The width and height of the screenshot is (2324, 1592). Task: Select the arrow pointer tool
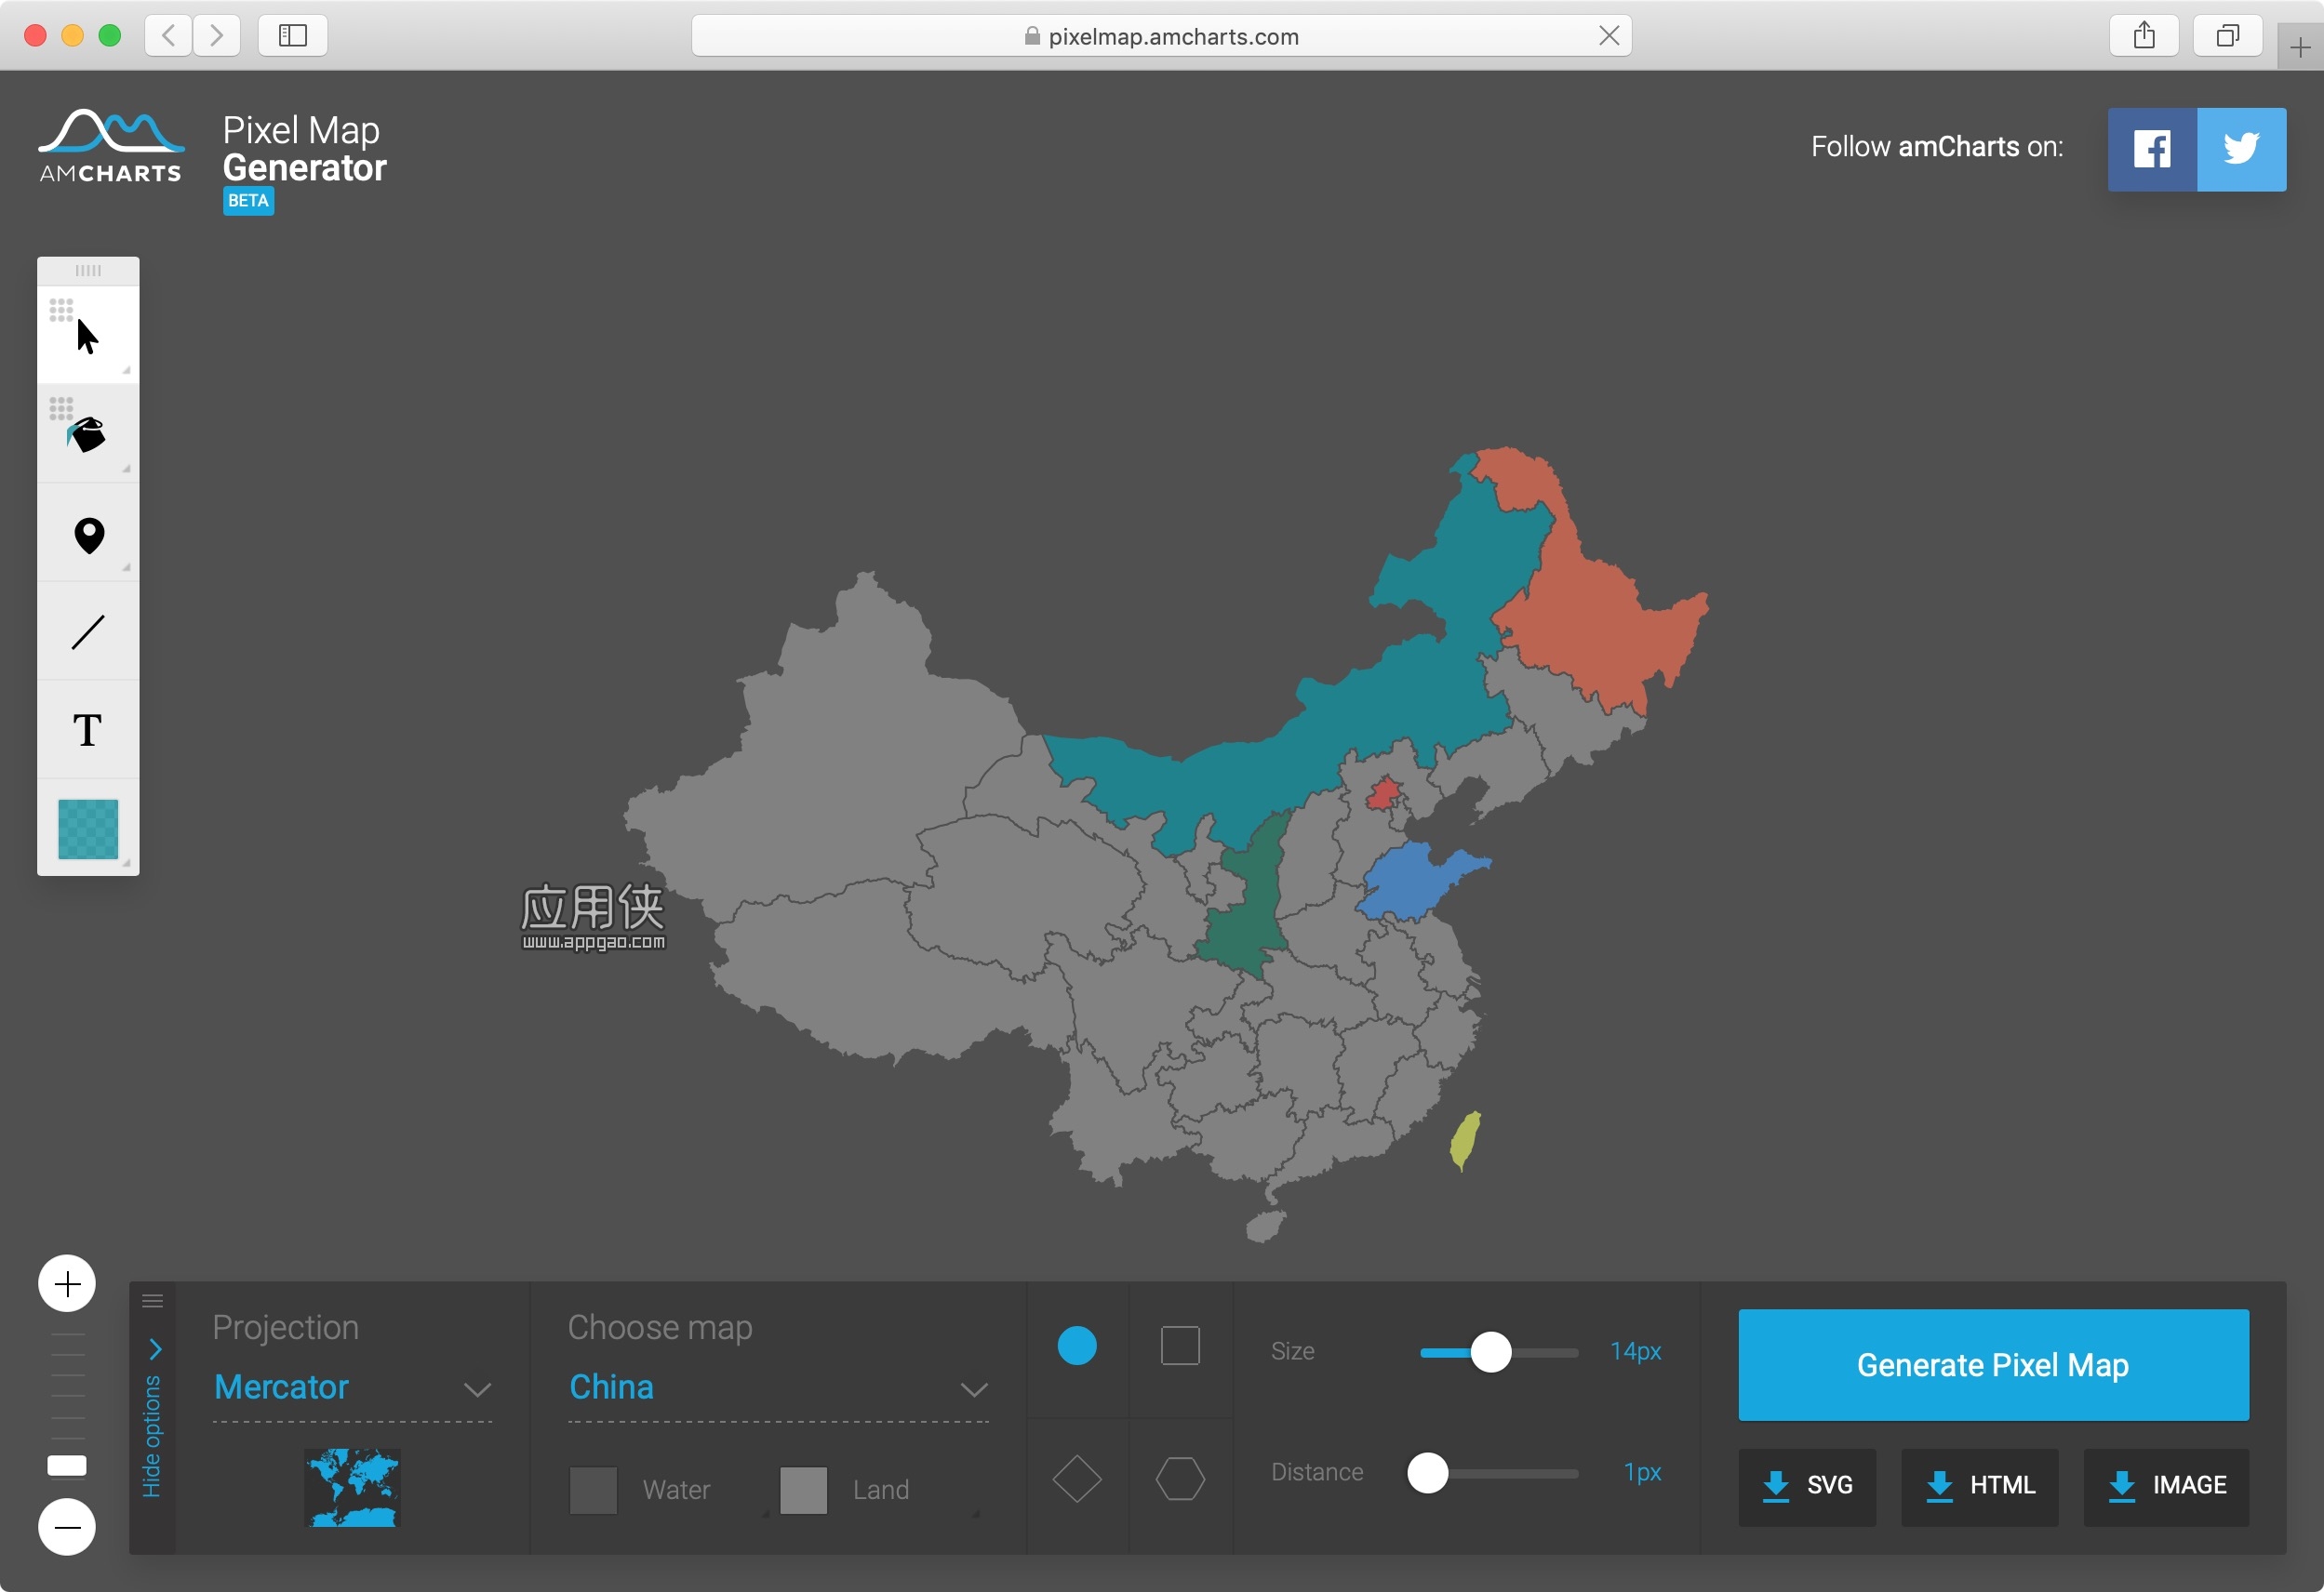coord(88,335)
